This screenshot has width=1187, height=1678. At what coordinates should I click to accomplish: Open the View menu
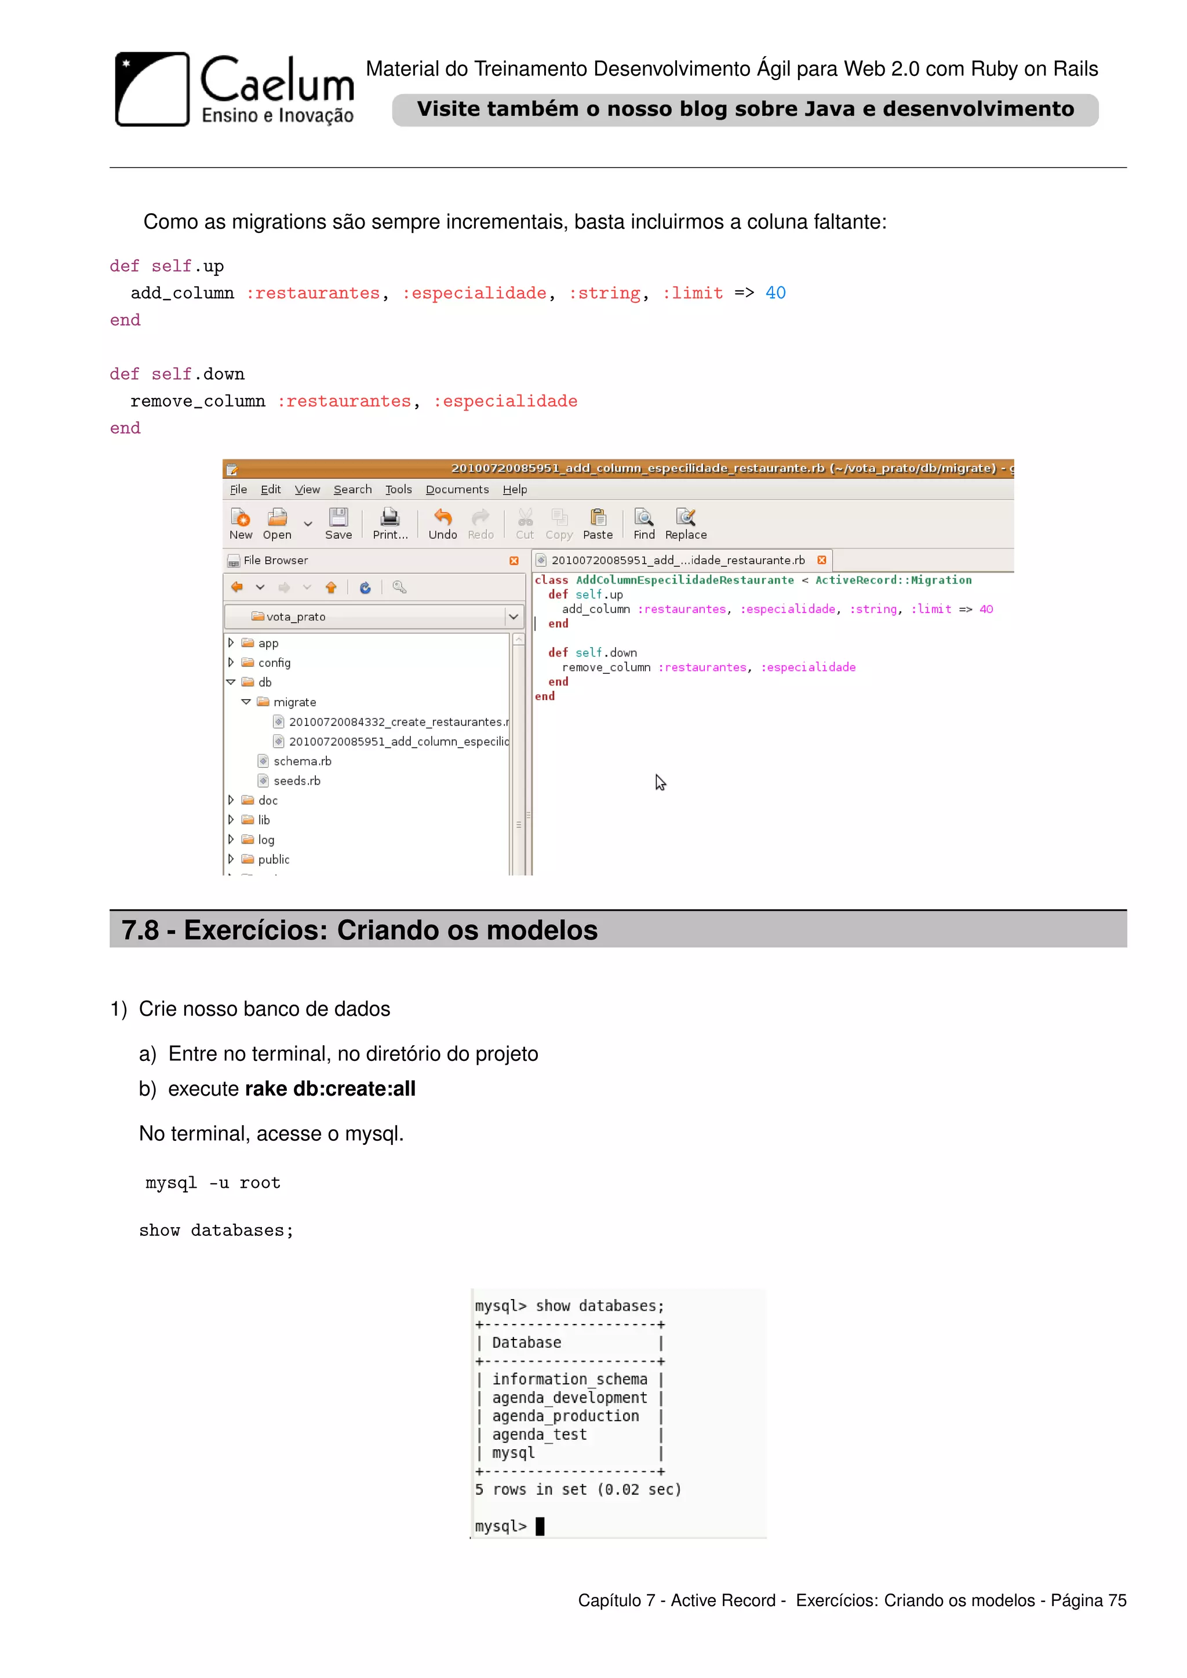(307, 490)
